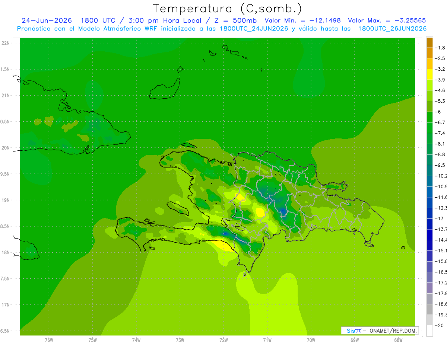Screen dimensions: 447x345
Task: Click the blue swatch between -13 and -13.7
Action: tap(429, 224)
